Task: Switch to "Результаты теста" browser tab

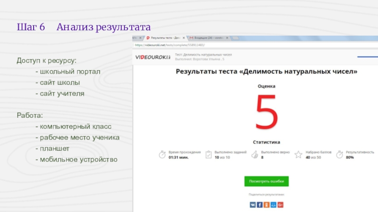Action: (x=165, y=38)
